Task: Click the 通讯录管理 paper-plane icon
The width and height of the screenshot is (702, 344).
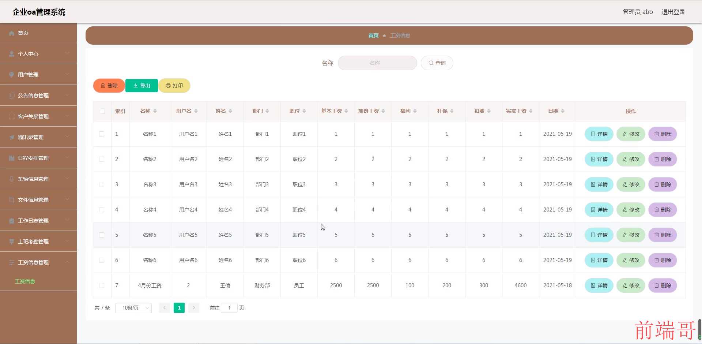Action: pyautogui.click(x=11, y=137)
